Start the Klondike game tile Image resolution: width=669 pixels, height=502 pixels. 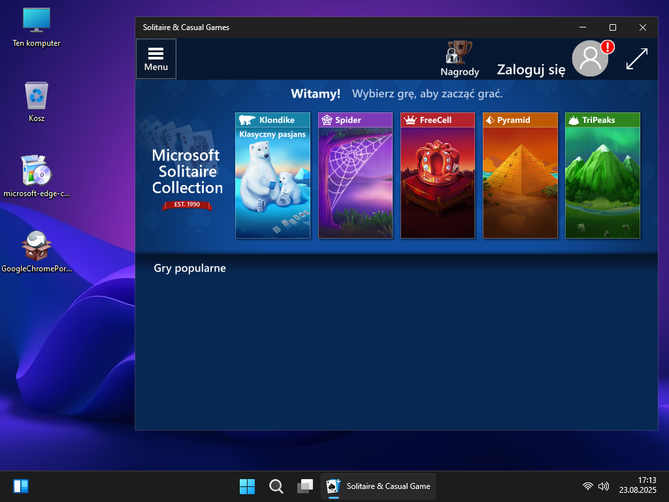coord(272,175)
